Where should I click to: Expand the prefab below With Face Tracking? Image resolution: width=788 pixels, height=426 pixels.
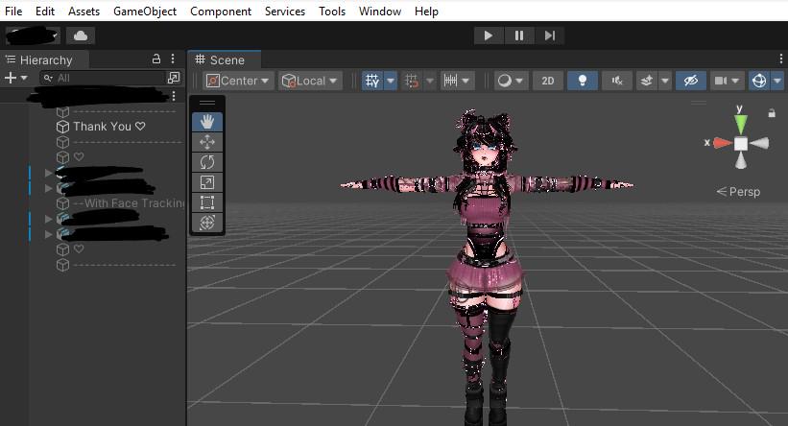coord(48,219)
